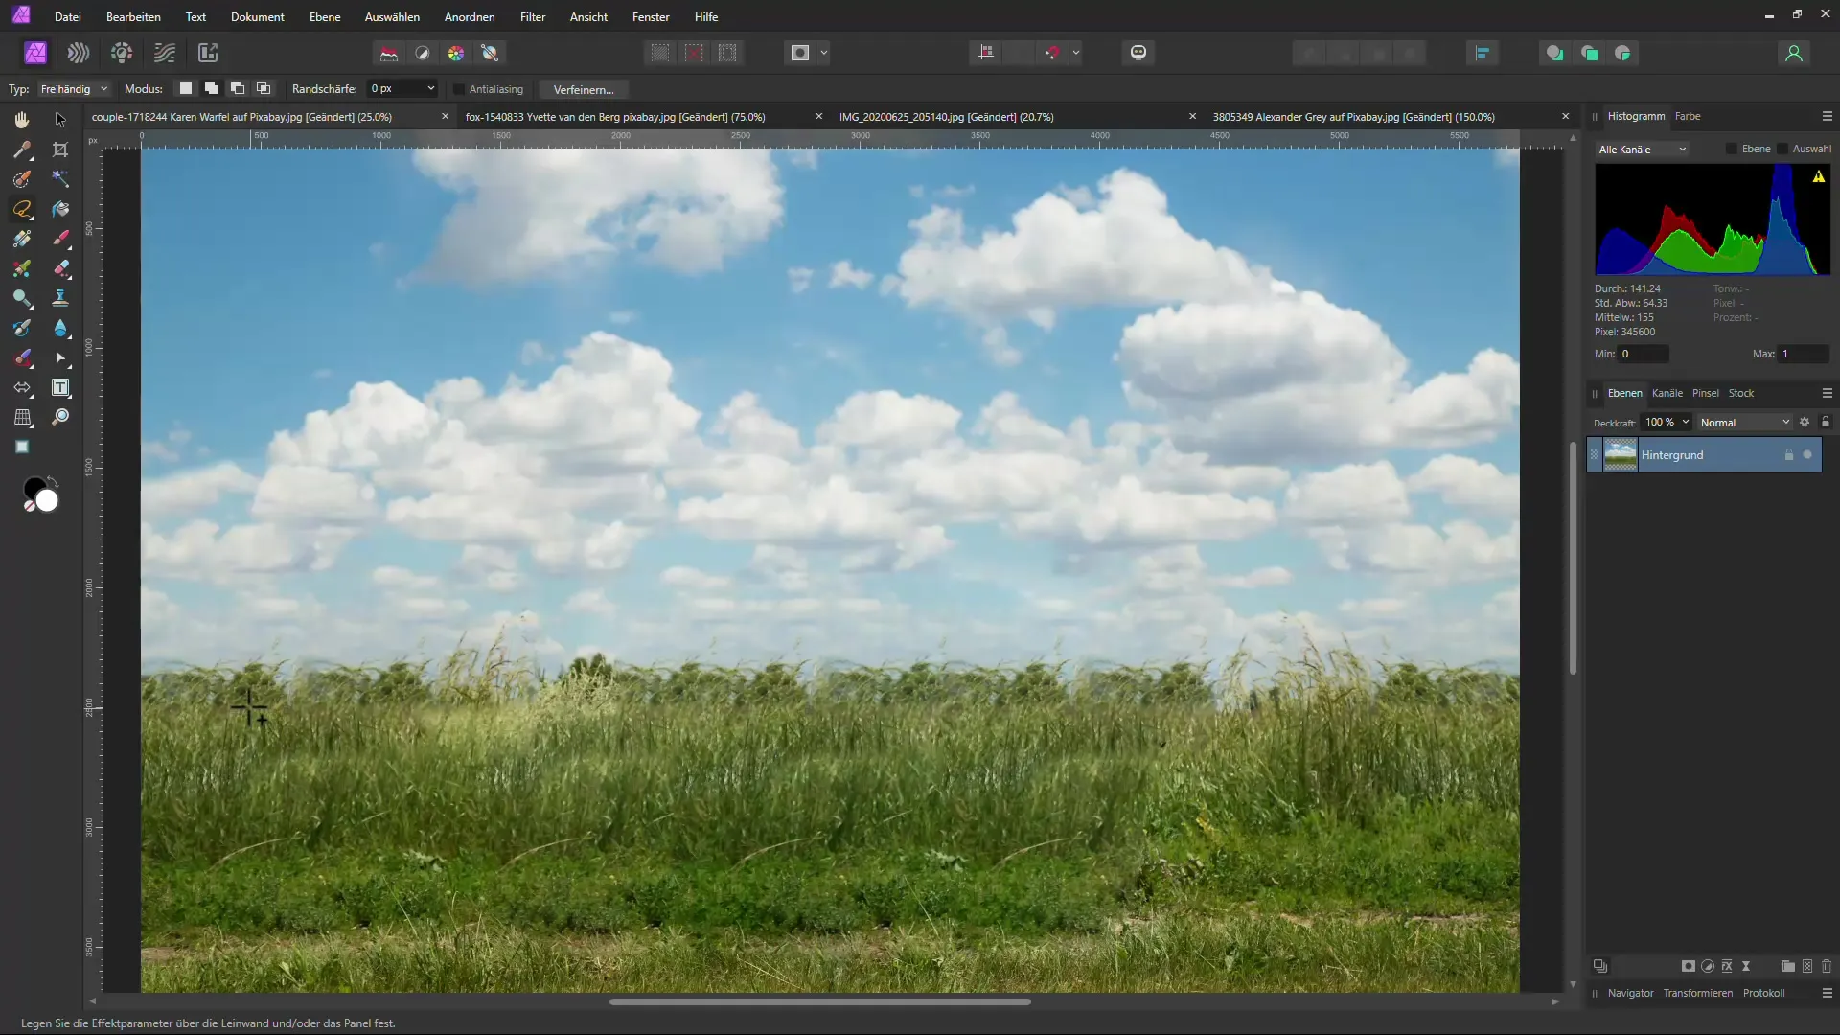Viewport: 1840px width, 1035px height.
Task: Select the Color Picker tool
Action: (22, 149)
